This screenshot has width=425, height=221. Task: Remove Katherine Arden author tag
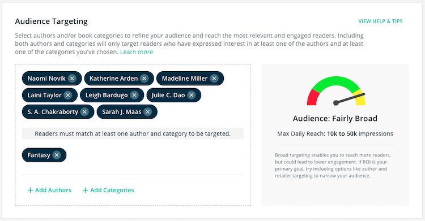(x=144, y=79)
